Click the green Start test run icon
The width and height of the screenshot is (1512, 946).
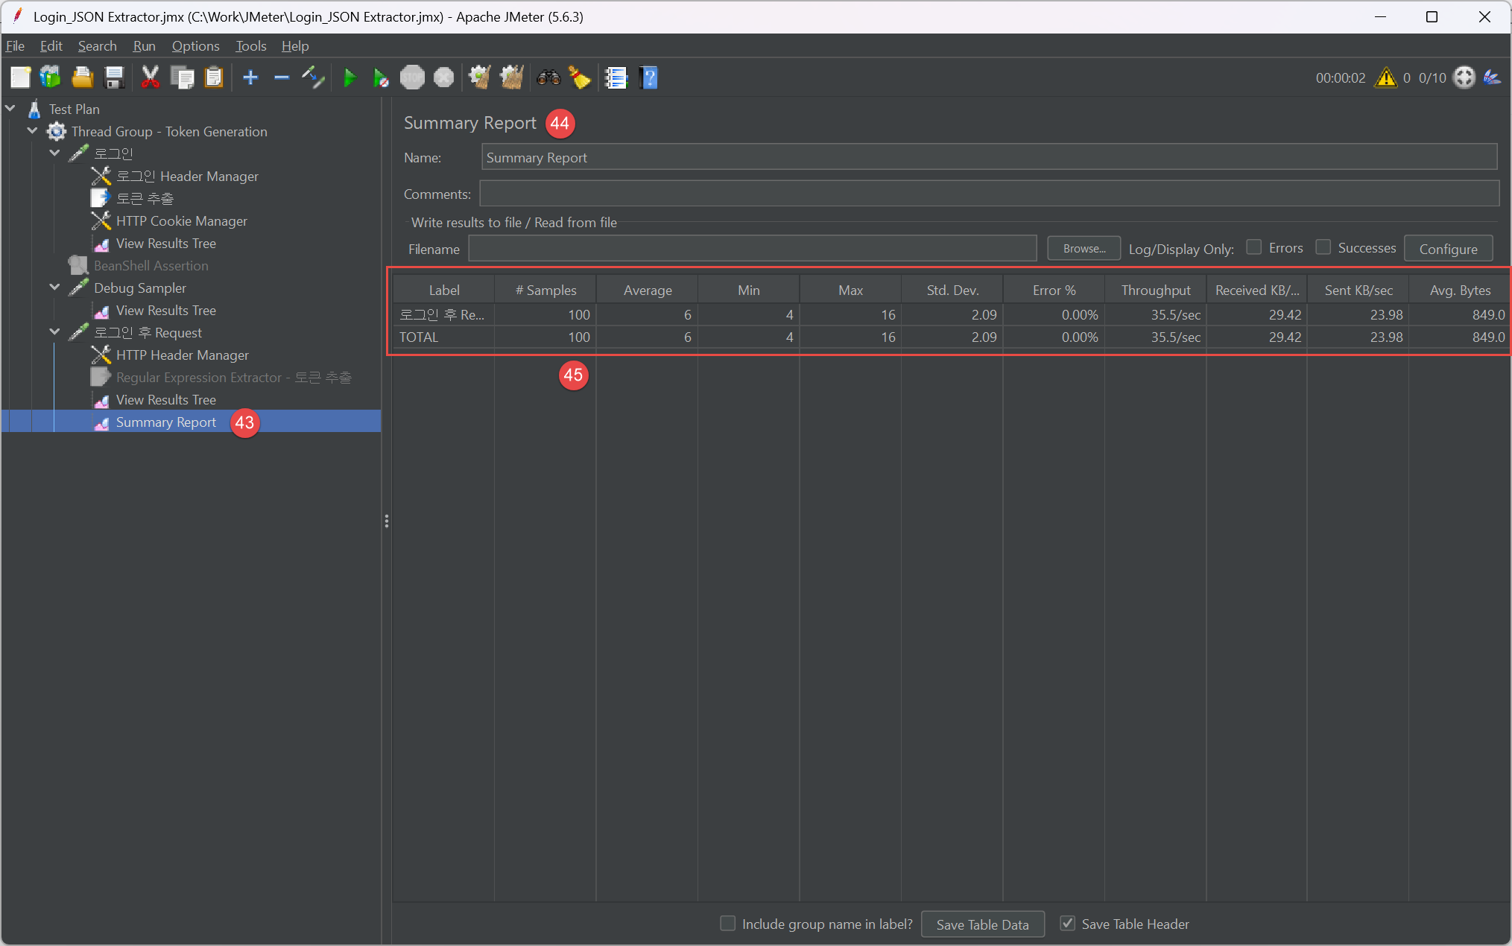click(x=349, y=77)
